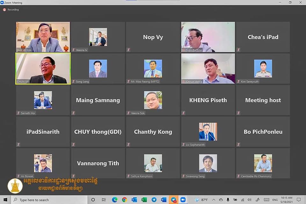This screenshot has height=204, width=306.
Task: Select the CHUN Vat video tile
Action: [x=43, y=69]
